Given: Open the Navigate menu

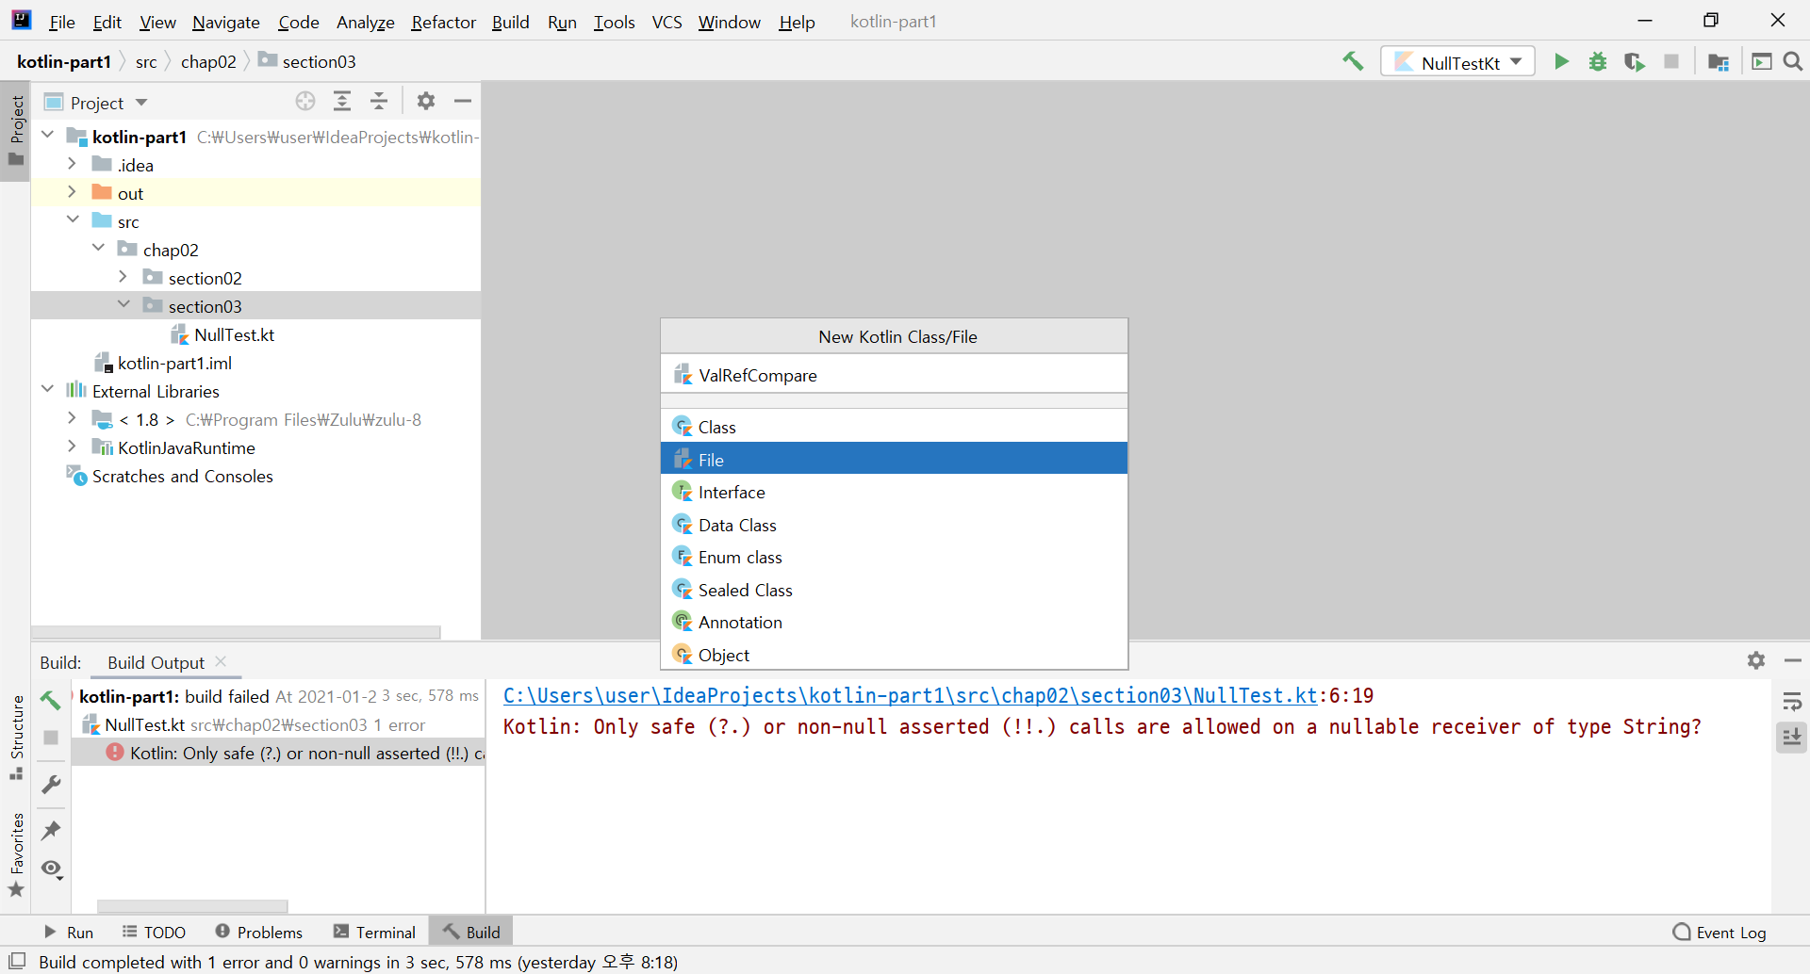Looking at the screenshot, I should [x=225, y=22].
